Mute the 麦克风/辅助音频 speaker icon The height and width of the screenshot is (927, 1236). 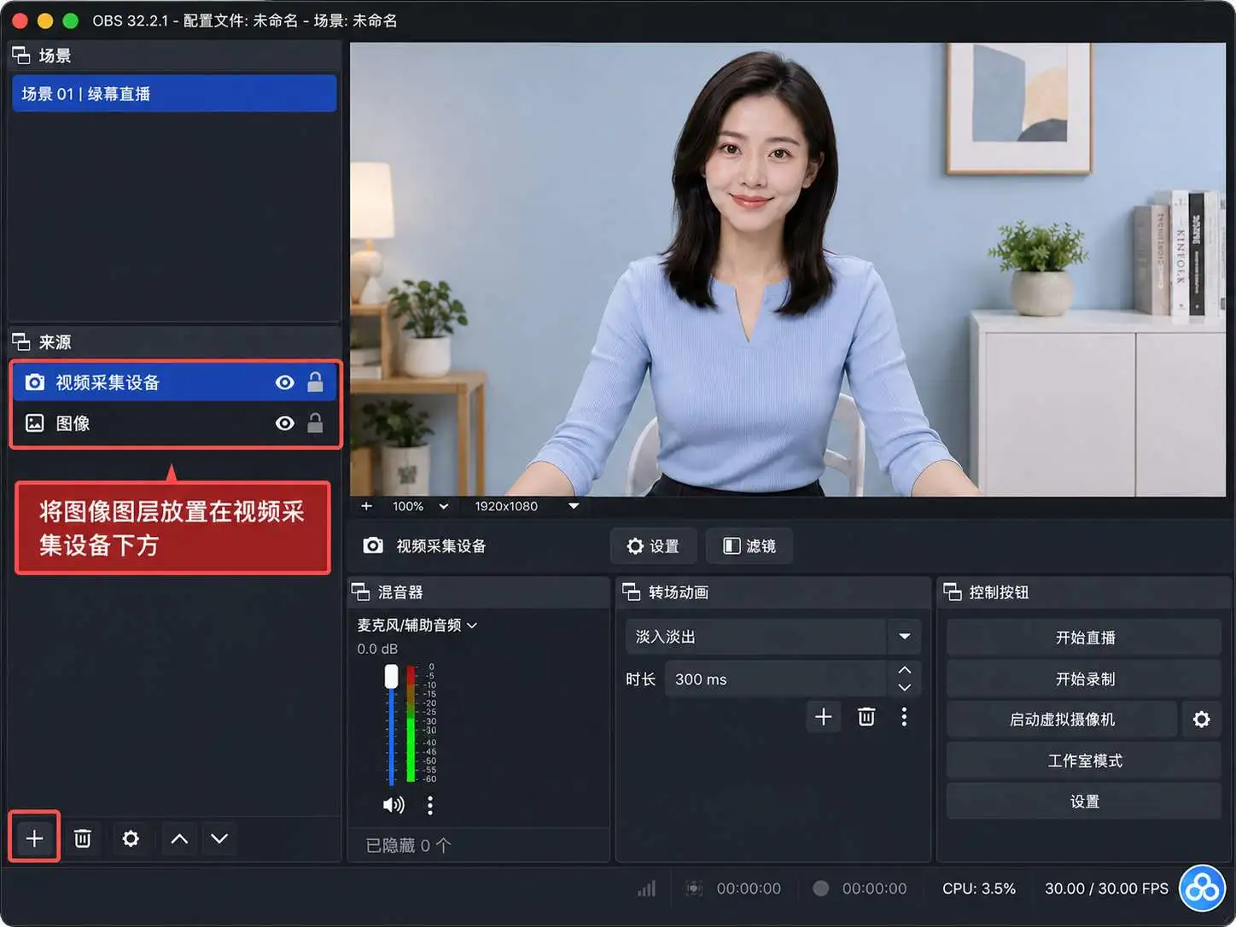tap(394, 805)
